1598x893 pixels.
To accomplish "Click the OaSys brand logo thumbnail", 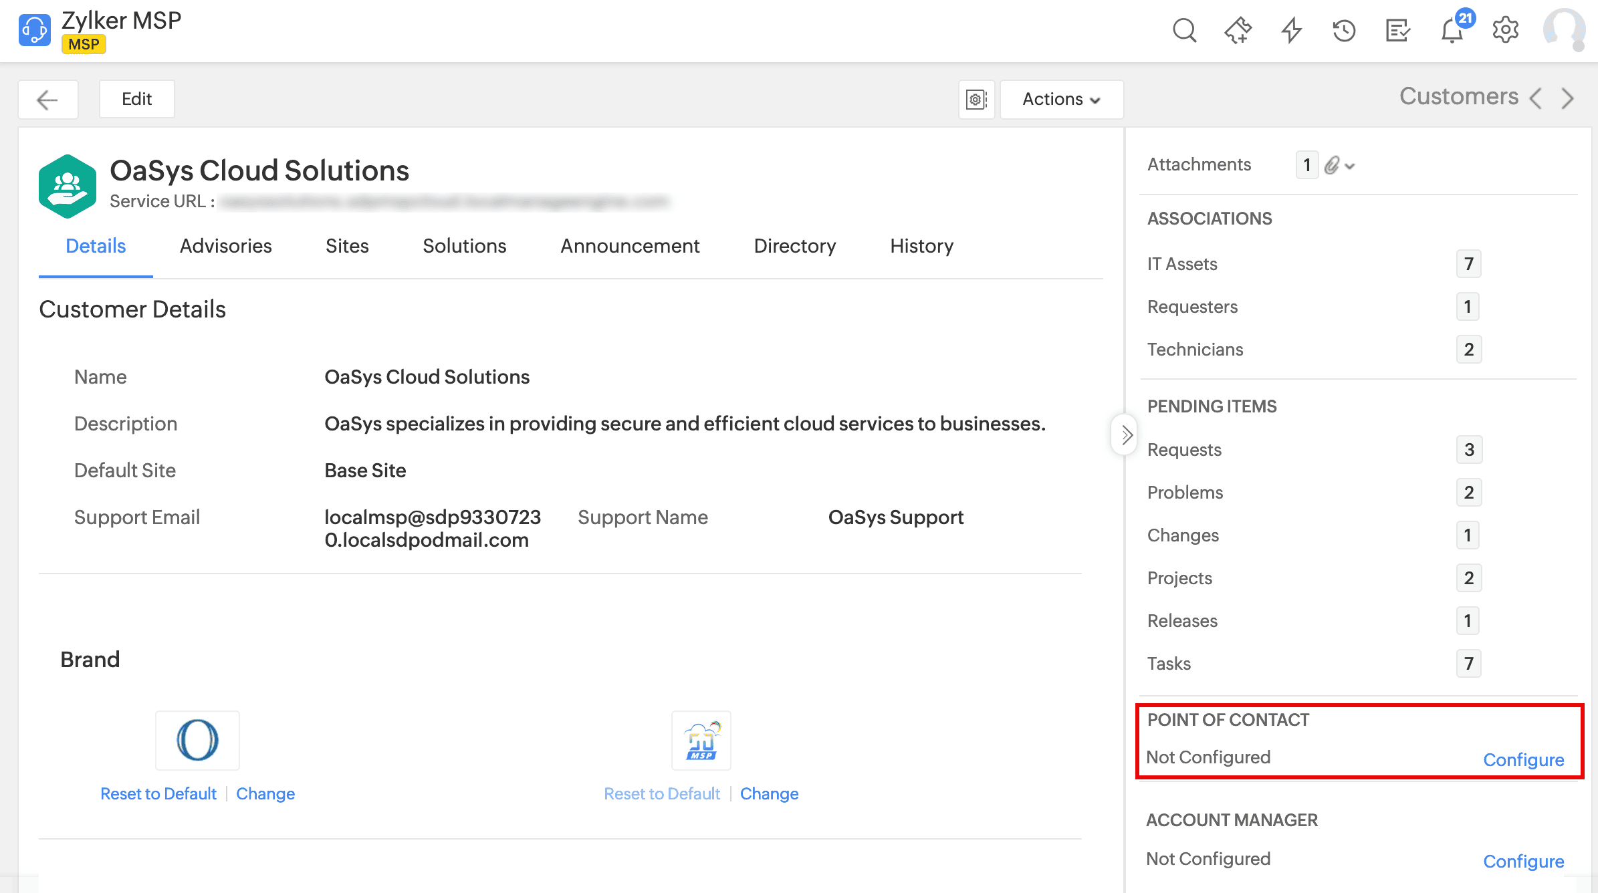I will pyautogui.click(x=197, y=740).
